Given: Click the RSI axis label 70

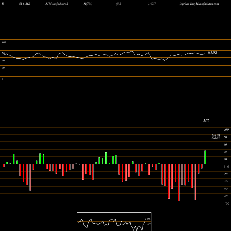Looking at the screenshot, I should point(3,53).
